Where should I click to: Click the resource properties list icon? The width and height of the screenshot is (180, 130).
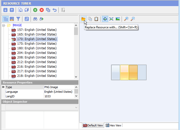[63, 10]
